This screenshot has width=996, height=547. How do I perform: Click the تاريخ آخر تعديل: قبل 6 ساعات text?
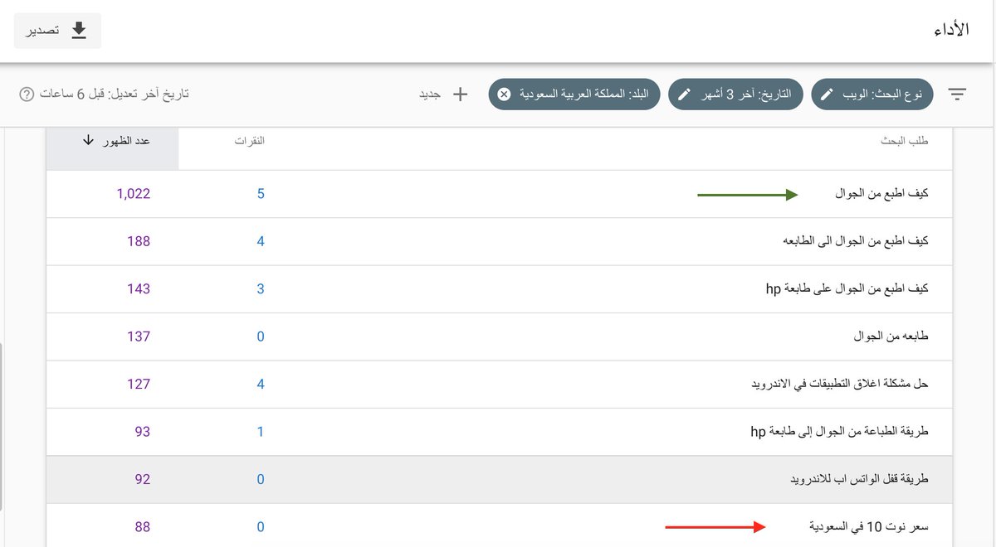115,94
